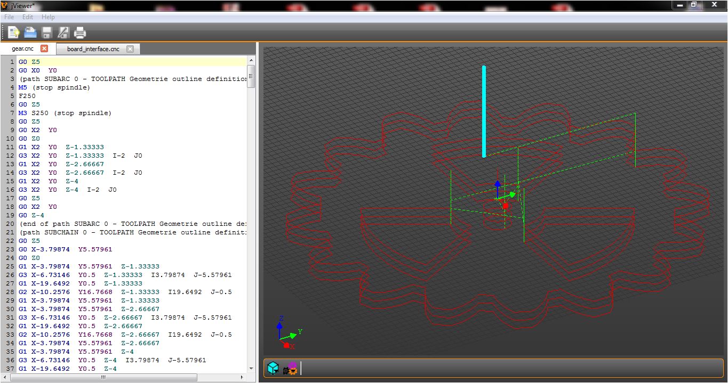Image resolution: width=728 pixels, height=383 pixels.
Task: Click line 20 '(end of path SUBARC 0' comment
Action: click(133, 224)
